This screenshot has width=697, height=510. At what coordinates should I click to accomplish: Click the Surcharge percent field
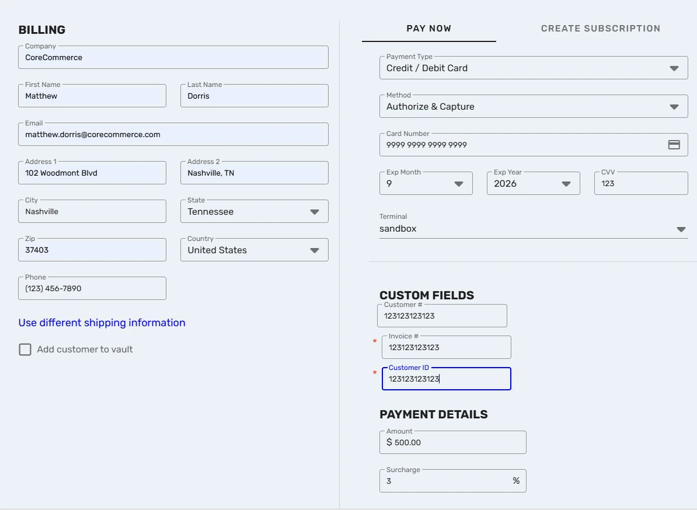tap(452, 481)
